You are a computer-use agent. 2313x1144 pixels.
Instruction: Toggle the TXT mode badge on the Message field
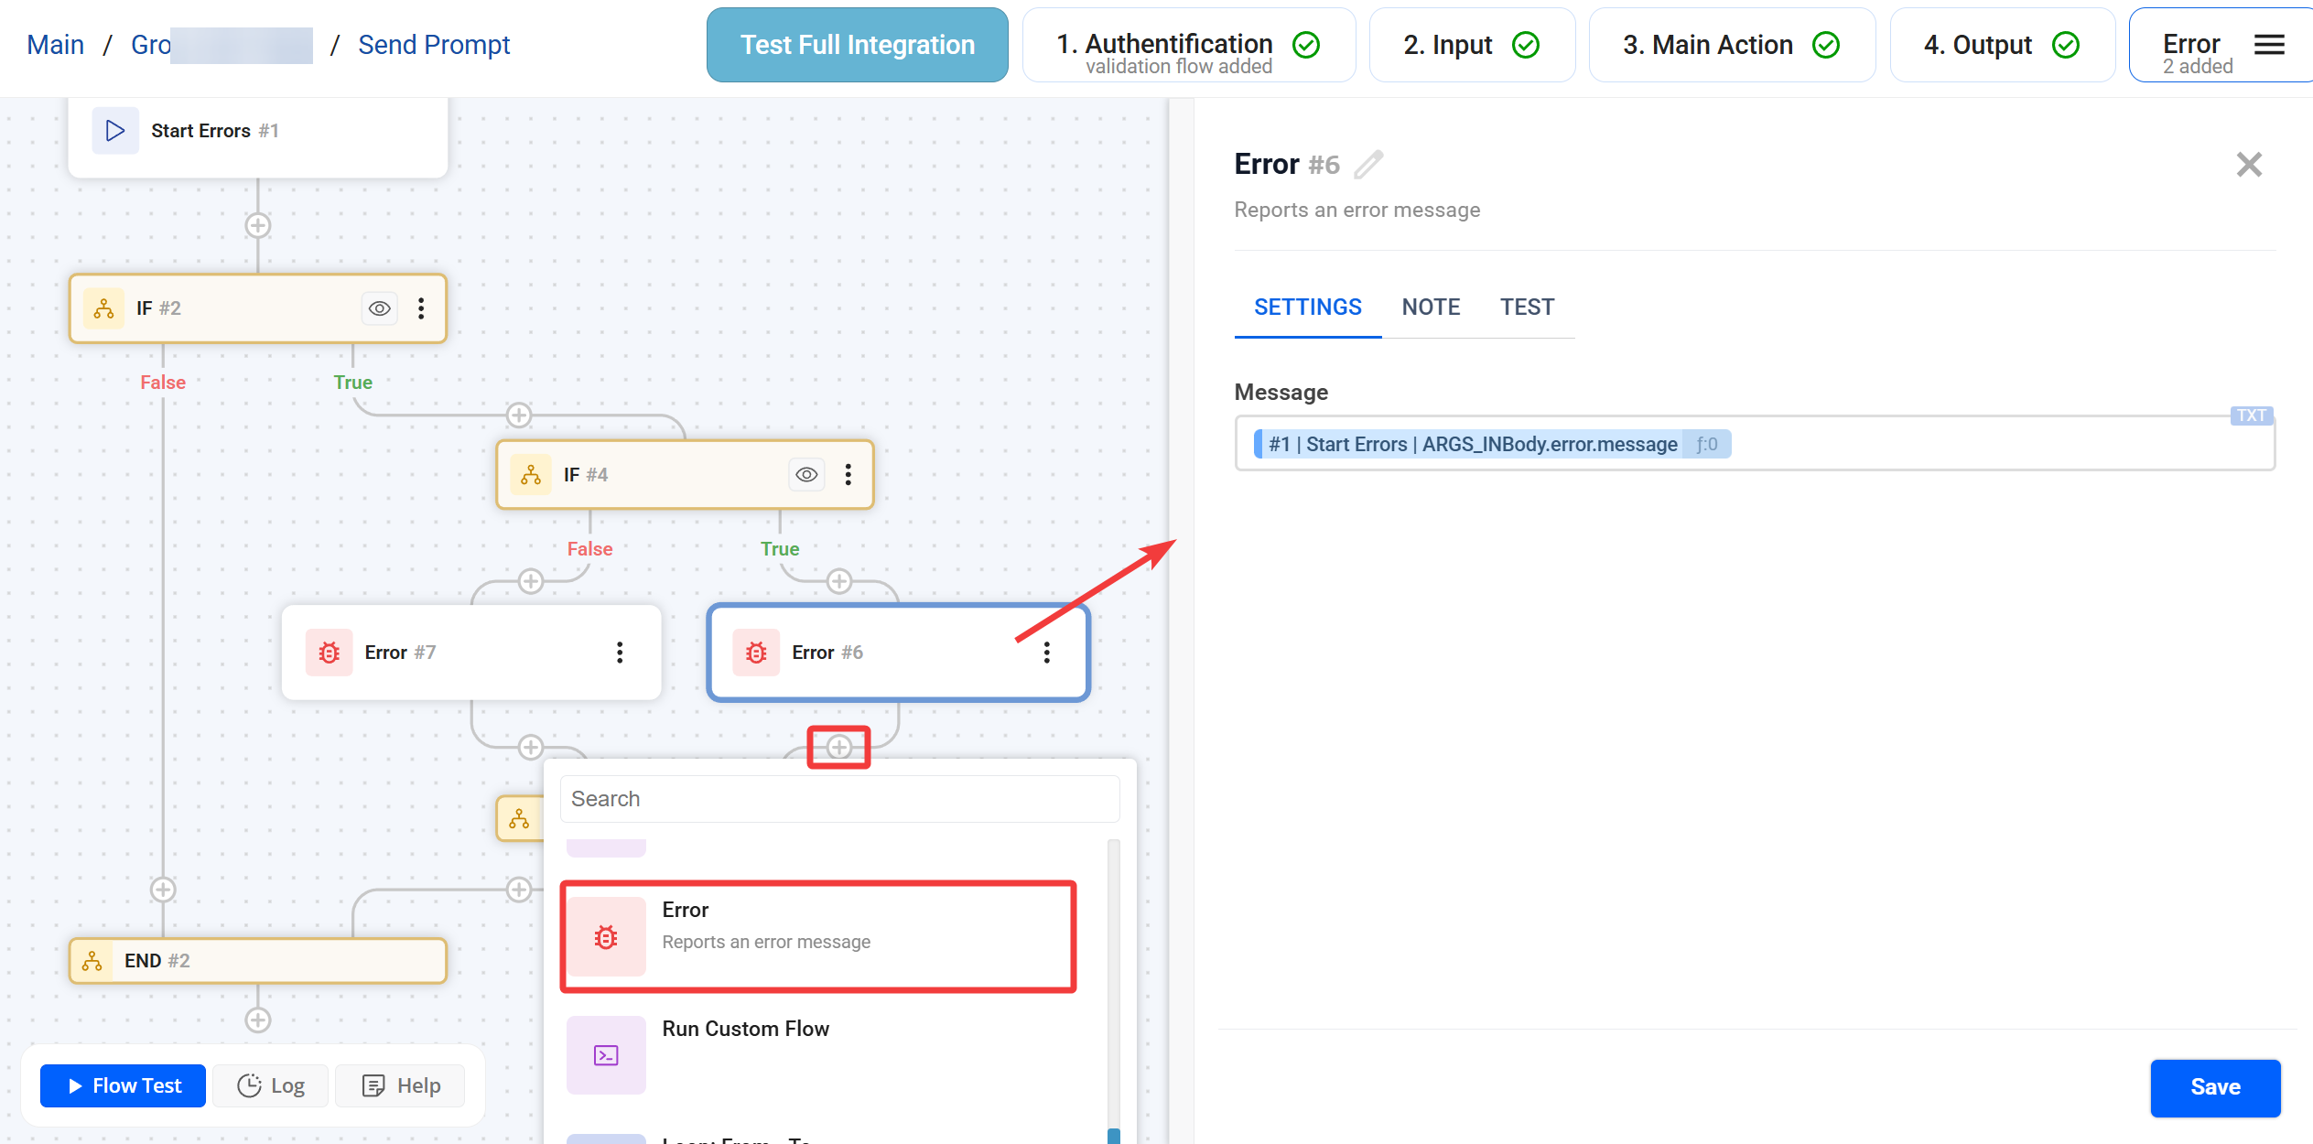[2251, 416]
